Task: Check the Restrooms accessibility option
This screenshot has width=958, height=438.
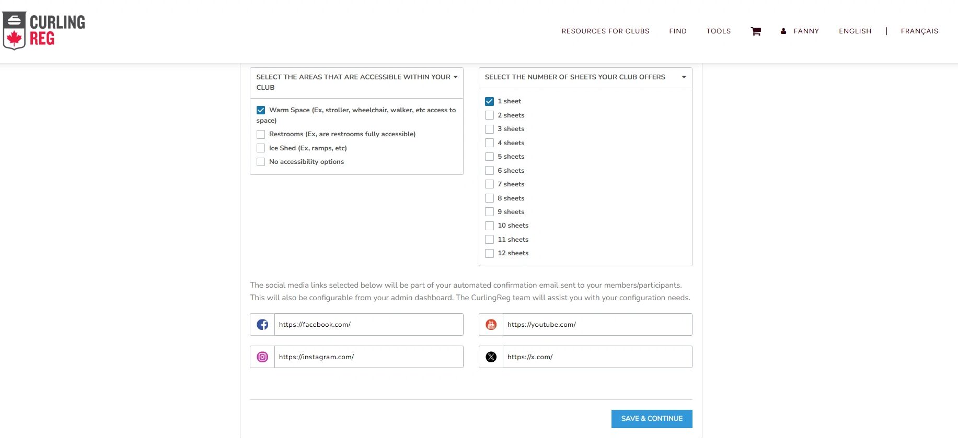Action: pyautogui.click(x=261, y=134)
